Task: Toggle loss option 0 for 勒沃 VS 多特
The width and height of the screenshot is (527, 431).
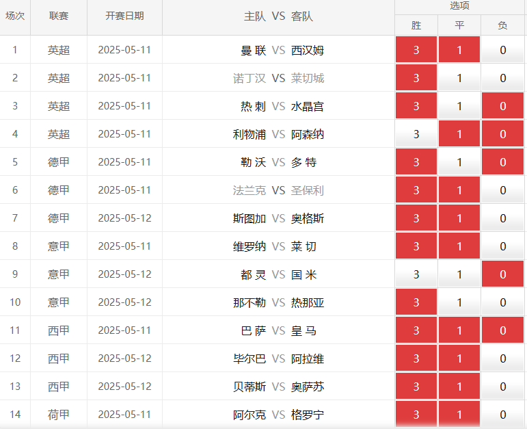Action: (502, 162)
